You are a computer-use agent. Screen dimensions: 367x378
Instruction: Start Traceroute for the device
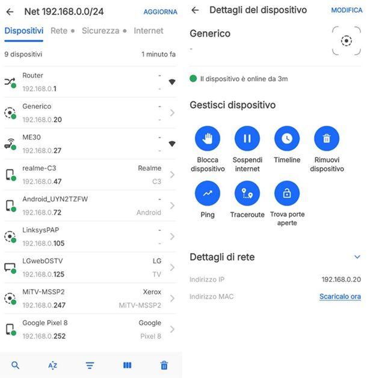pyautogui.click(x=247, y=193)
